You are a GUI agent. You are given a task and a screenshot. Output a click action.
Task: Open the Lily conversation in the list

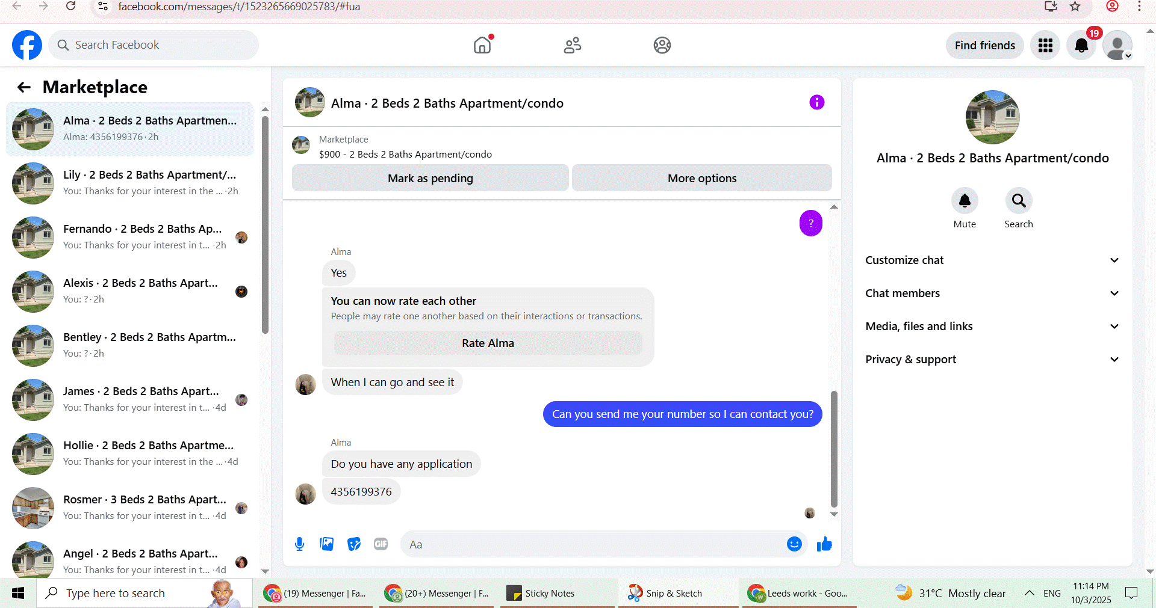(x=130, y=183)
